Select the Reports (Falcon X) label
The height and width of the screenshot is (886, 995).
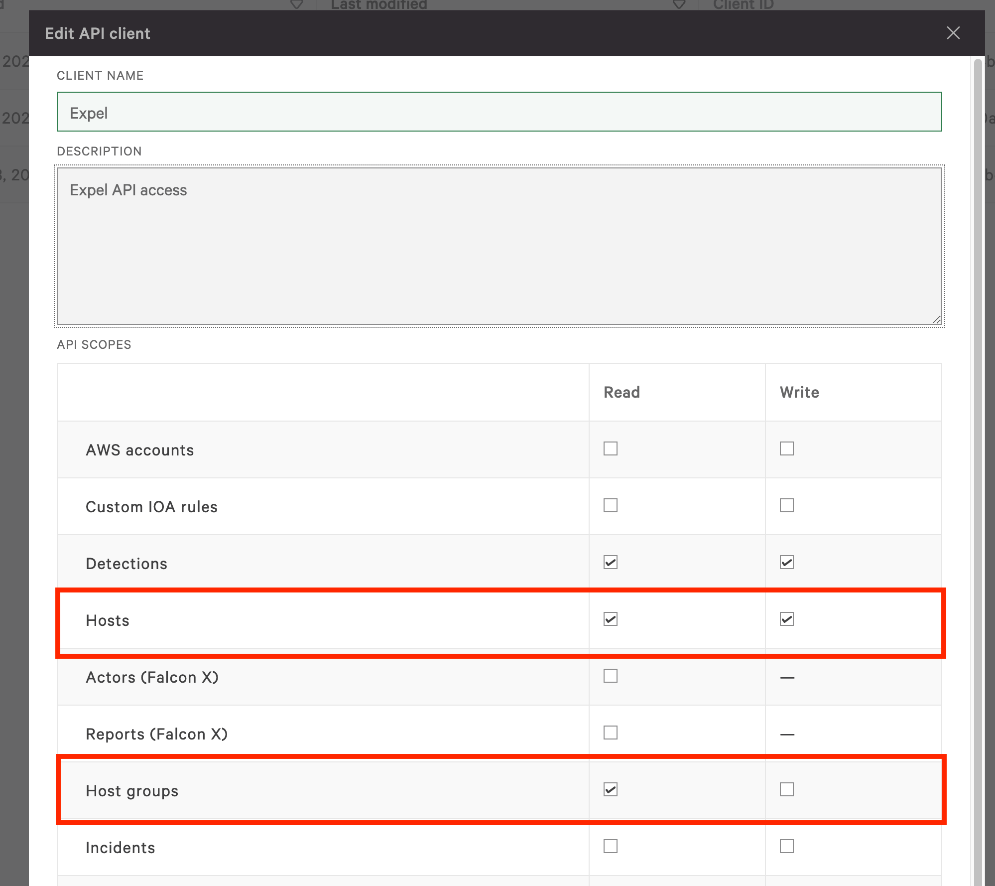[x=157, y=734]
